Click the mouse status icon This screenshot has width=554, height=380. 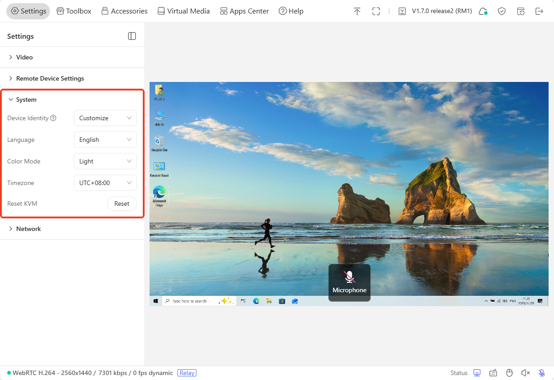pyautogui.click(x=509, y=373)
